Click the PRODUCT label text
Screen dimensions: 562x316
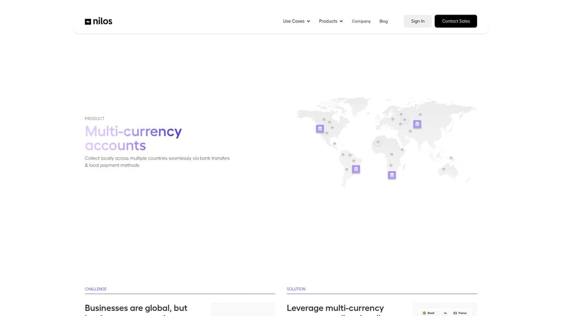click(x=95, y=118)
